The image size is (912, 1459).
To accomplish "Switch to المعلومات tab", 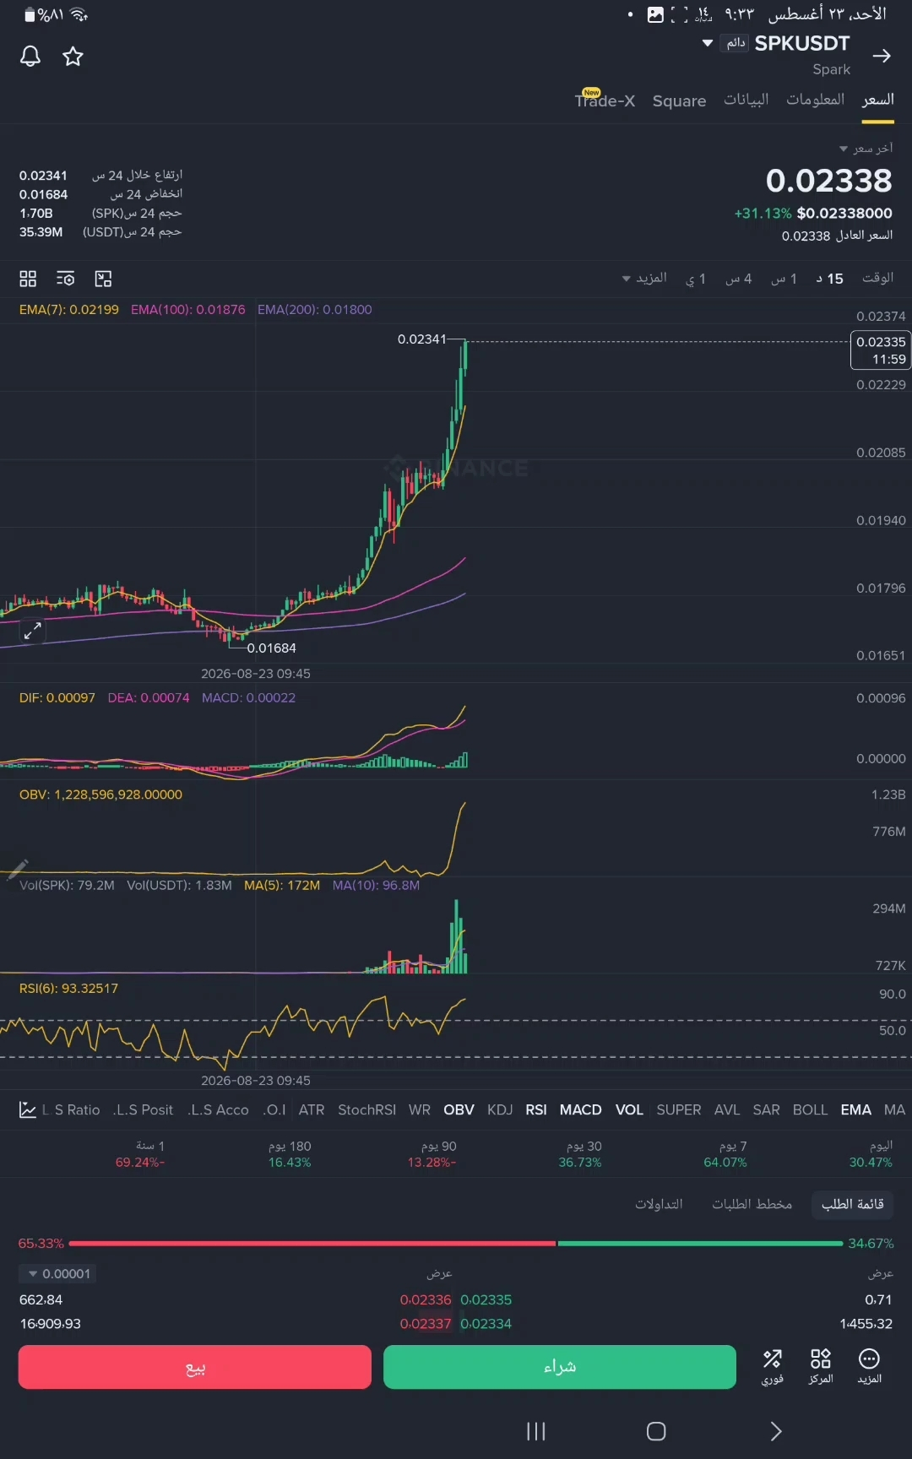I will [x=815, y=100].
